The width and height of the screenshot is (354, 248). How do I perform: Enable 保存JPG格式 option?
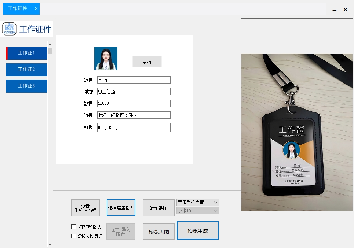(73, 226)
